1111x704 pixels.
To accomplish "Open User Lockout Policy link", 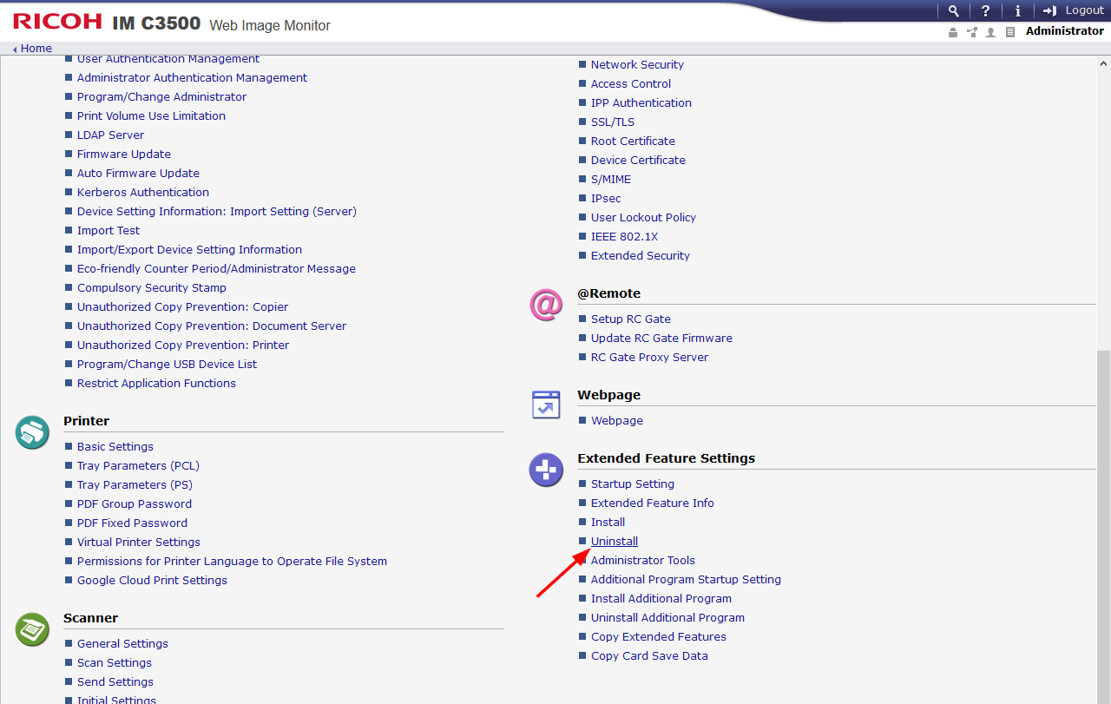I will click(x=643, y=218).
